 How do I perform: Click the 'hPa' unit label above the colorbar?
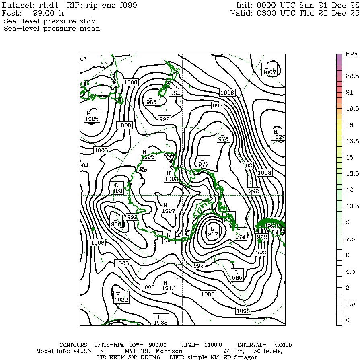pyautogui.click(x=352, y=54)
